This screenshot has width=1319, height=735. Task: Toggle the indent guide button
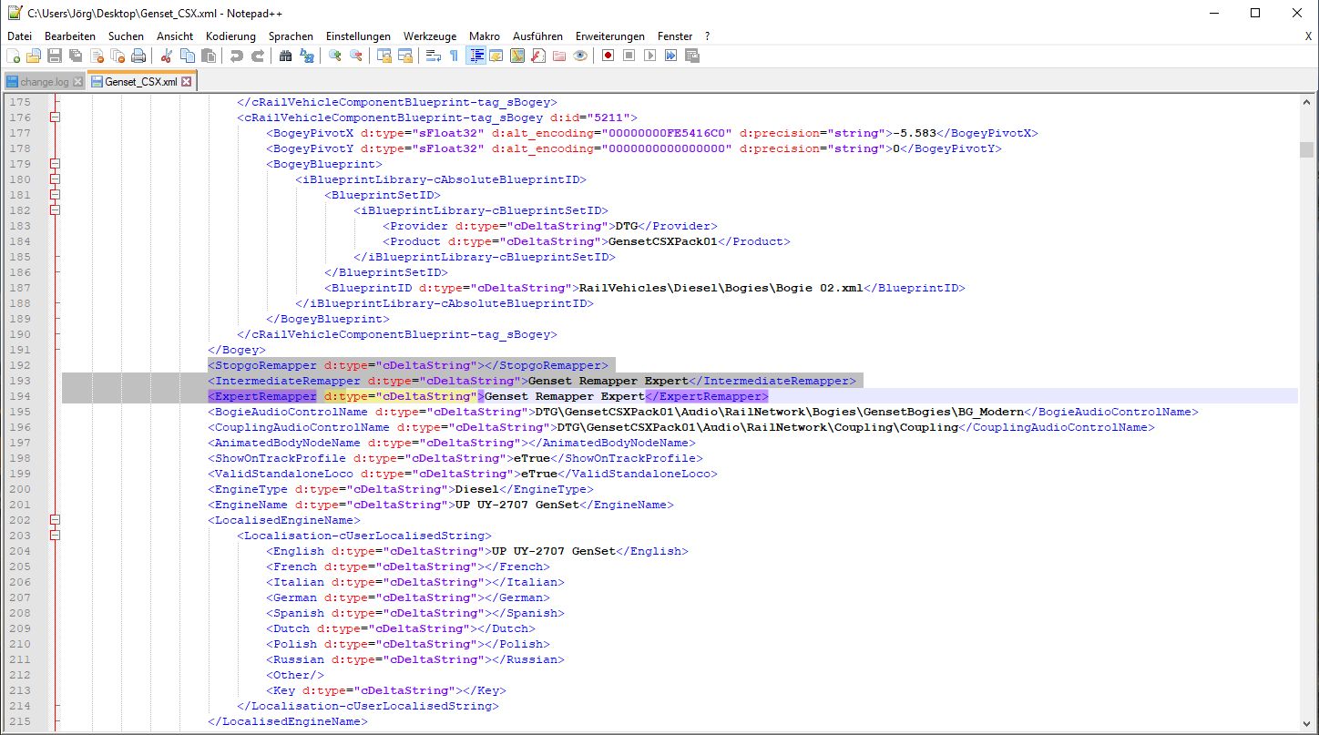coord(475,56)
